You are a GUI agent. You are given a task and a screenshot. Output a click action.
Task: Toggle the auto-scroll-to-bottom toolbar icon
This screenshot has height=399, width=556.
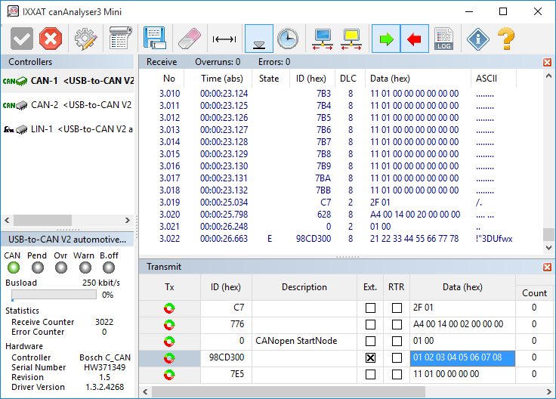[x=259, y=39]
